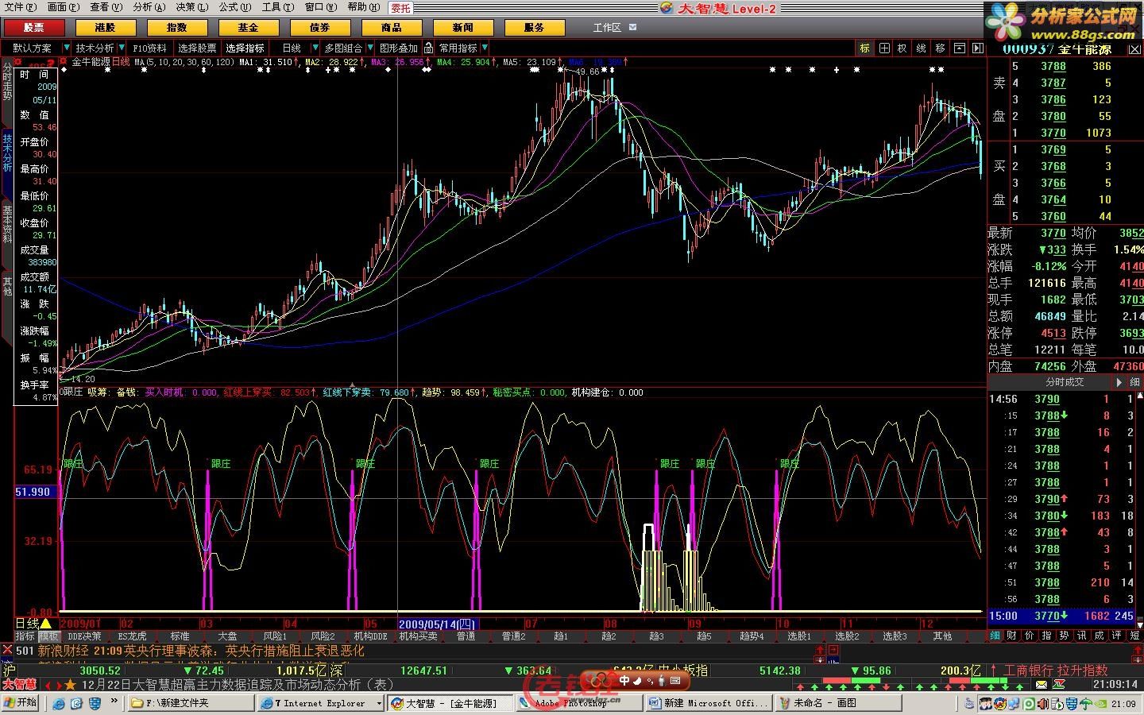Click the yellow triangle beside 日线 label
The image size is (1144, 715).
[46, 624]
